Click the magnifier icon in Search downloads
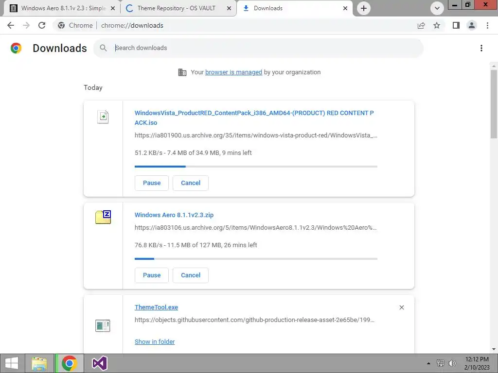498x373 pixels. pyautogui.click(x=103, y=48)
